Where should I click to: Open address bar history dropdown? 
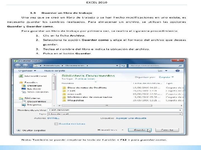point(117,66)
